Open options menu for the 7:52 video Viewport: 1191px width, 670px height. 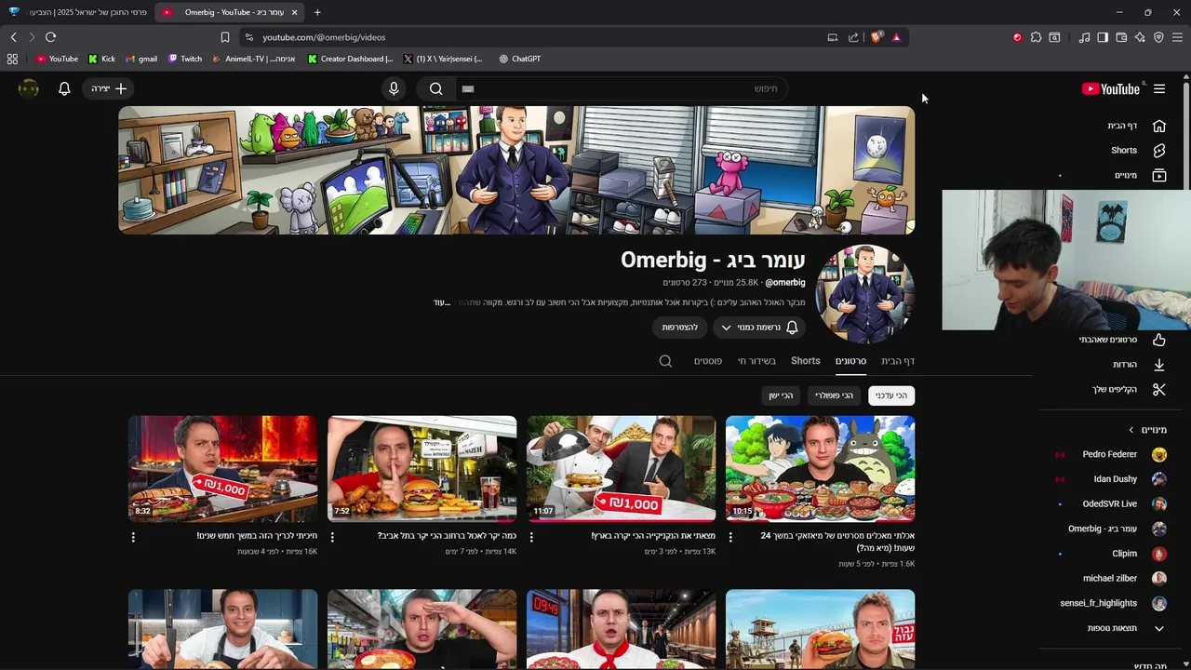coord(332,537)
